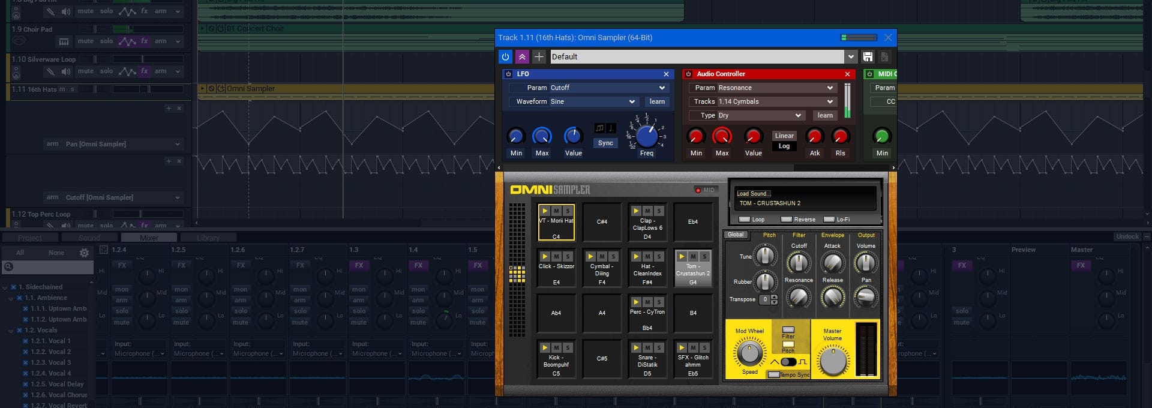This screenshot has width=1152, height=408.
Task: Toggle the LFO module power icon
Action: point(509,74)
